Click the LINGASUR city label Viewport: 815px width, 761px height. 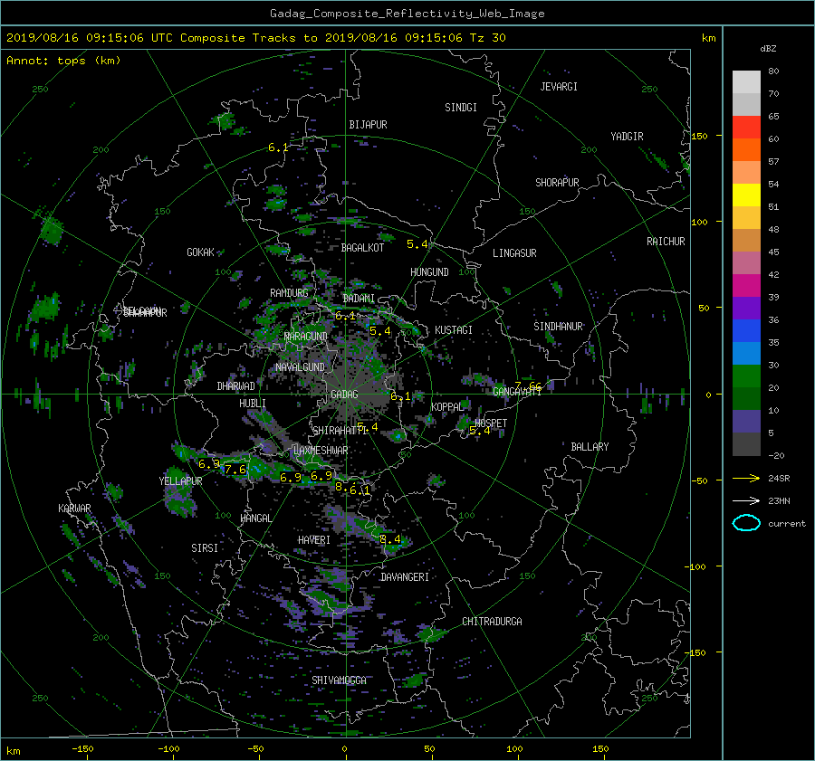(514, 253)
